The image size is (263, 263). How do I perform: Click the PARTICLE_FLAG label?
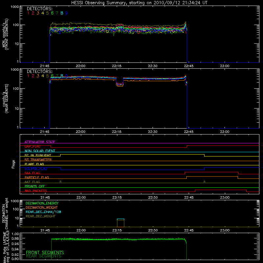coord(37,178)
